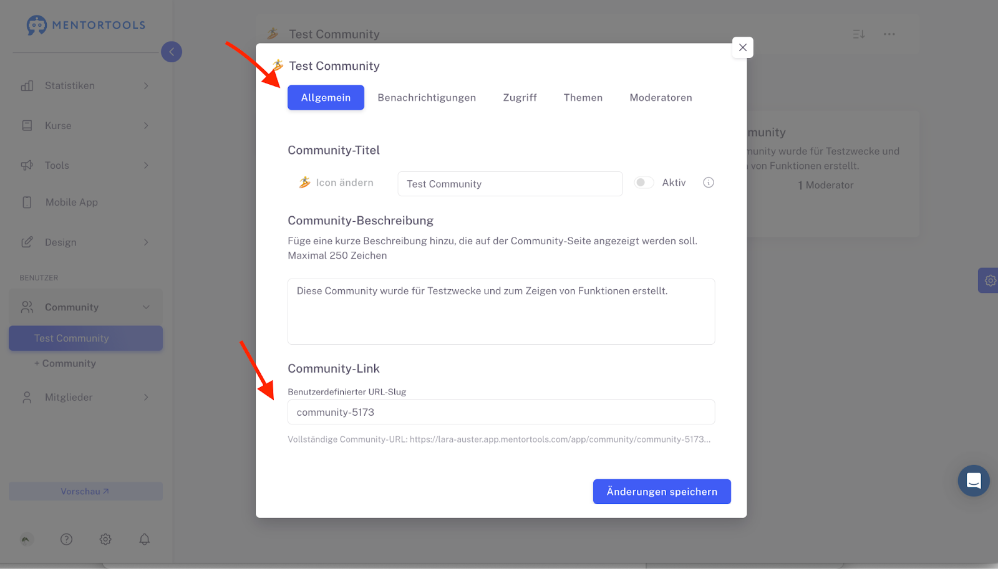Click the sort icon in page header
The height and width of the screenshot is (569, 998).
point(859,34)
